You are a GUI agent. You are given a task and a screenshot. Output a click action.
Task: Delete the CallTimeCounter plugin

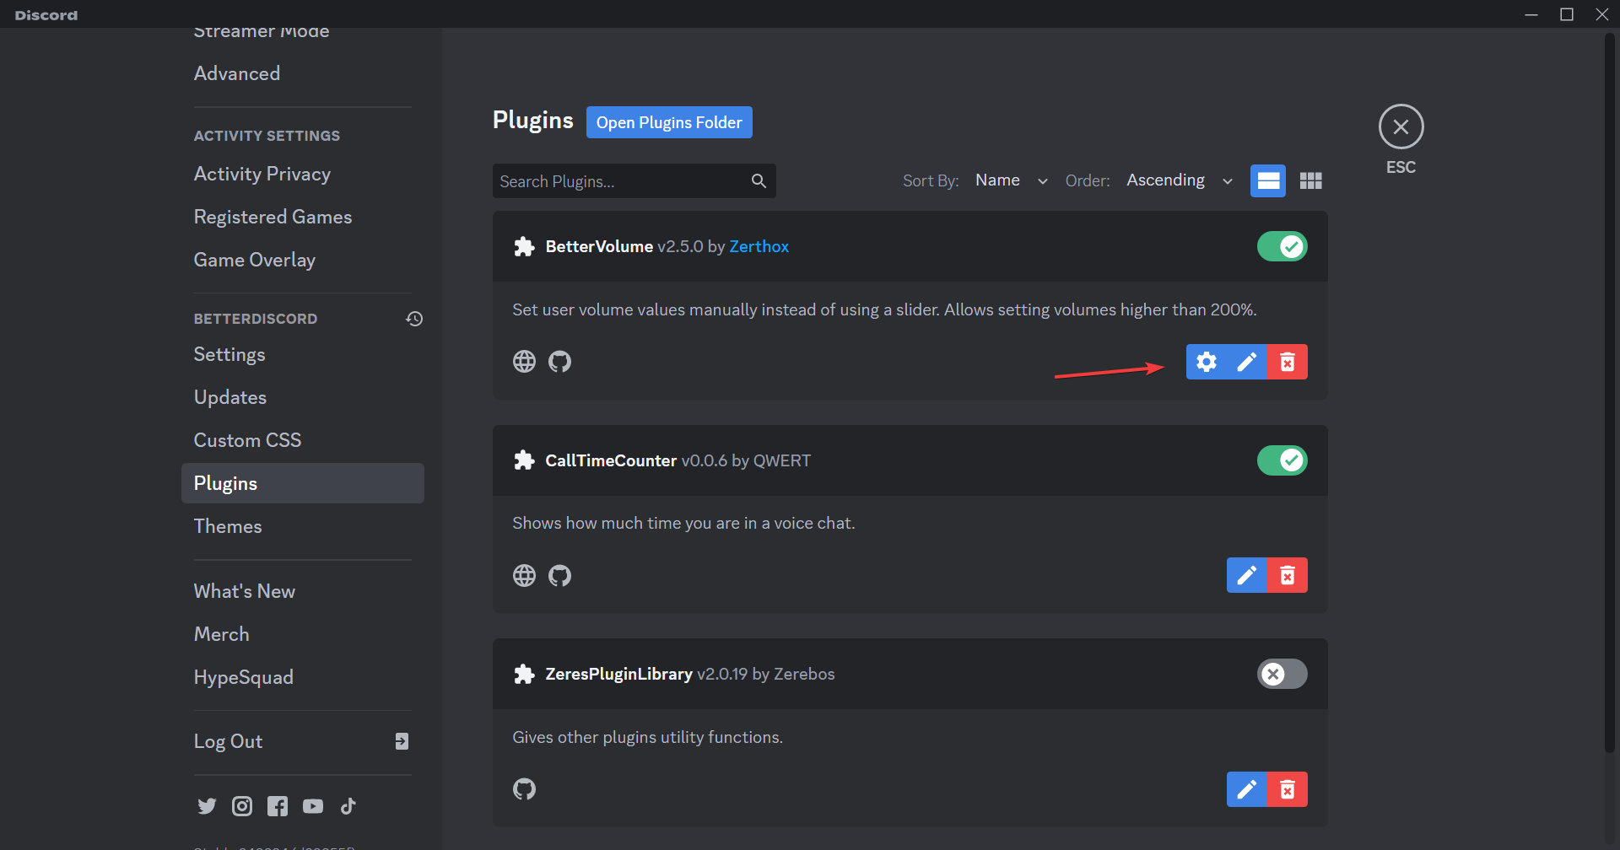pyautogui.click(x=1288, y=575)
